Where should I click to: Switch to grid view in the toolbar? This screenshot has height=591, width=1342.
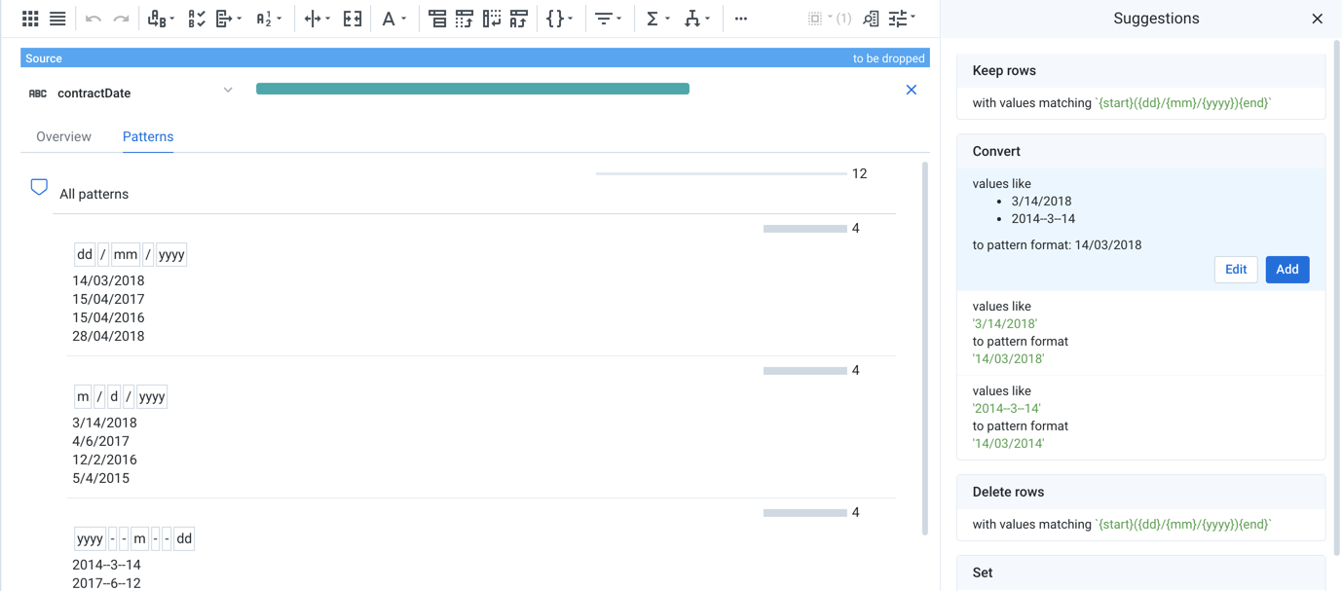[x=30, y=18]
